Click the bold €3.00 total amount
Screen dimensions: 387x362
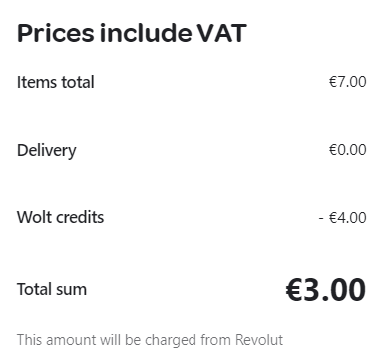tap(326, 290)
